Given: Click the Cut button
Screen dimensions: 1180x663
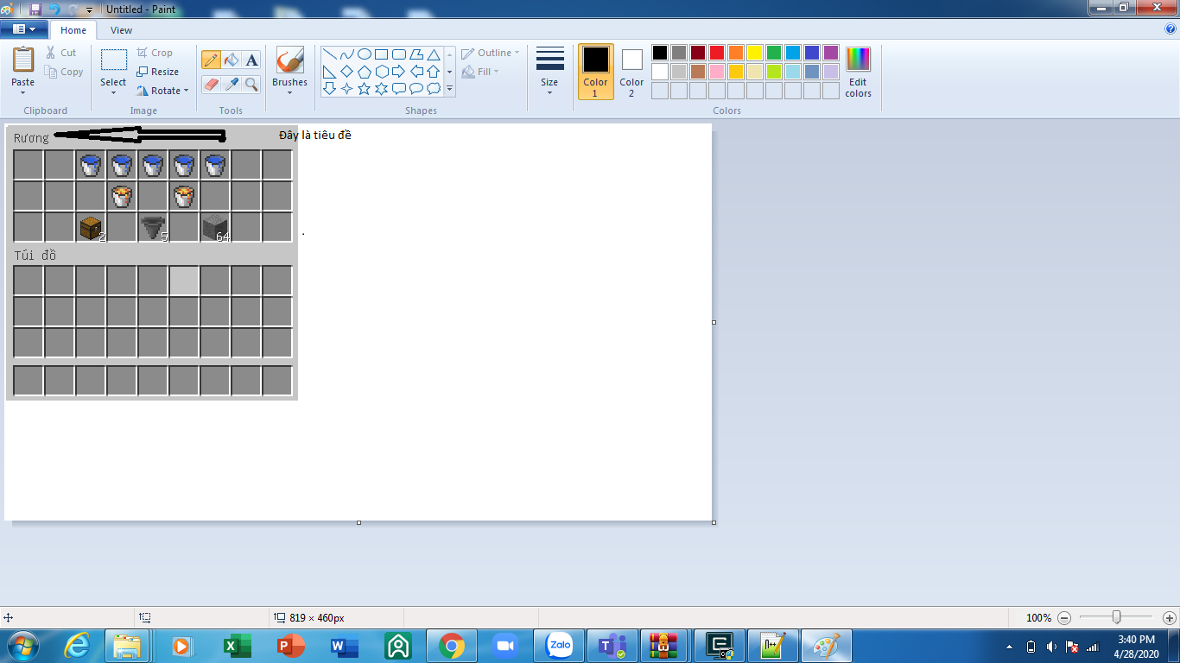Looking at the screenshot, I should click(x=61, y=53).
